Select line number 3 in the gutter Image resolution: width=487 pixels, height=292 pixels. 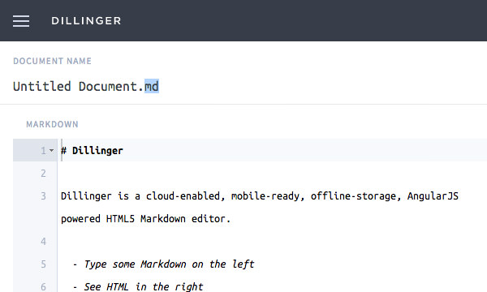click(x=43, y=195)
